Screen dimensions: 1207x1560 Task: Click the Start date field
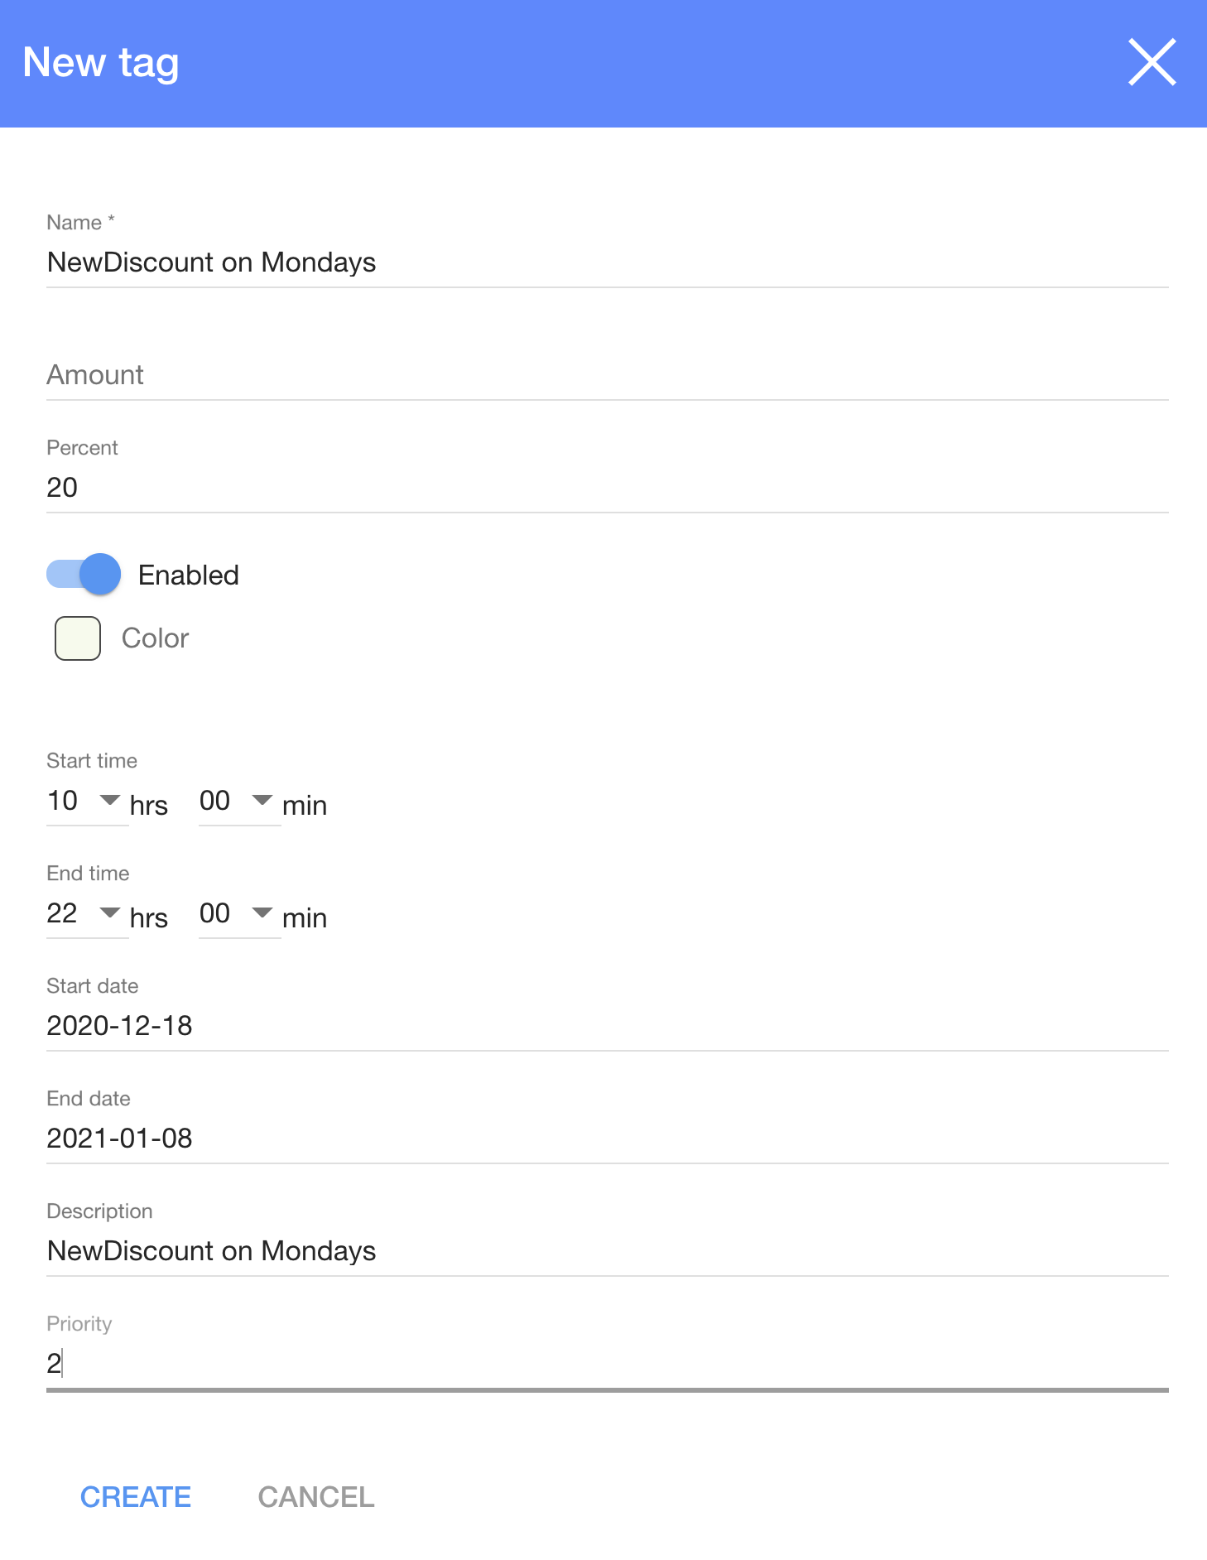[x=606, y=1026]
